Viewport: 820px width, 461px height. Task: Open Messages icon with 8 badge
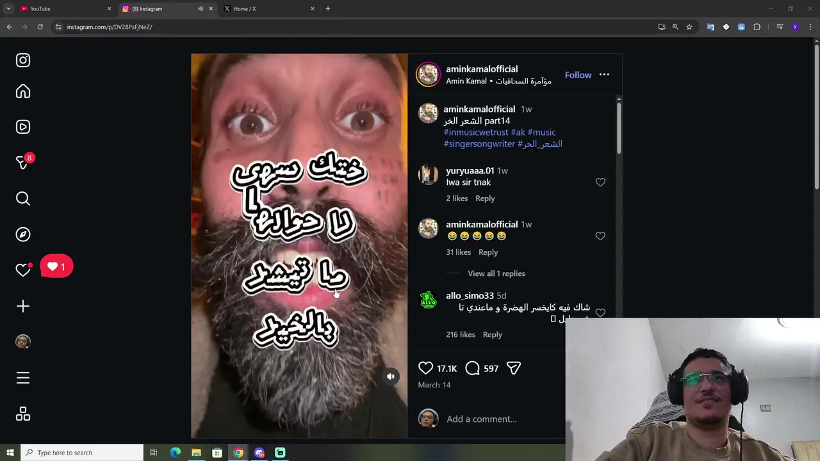[23, 163]
